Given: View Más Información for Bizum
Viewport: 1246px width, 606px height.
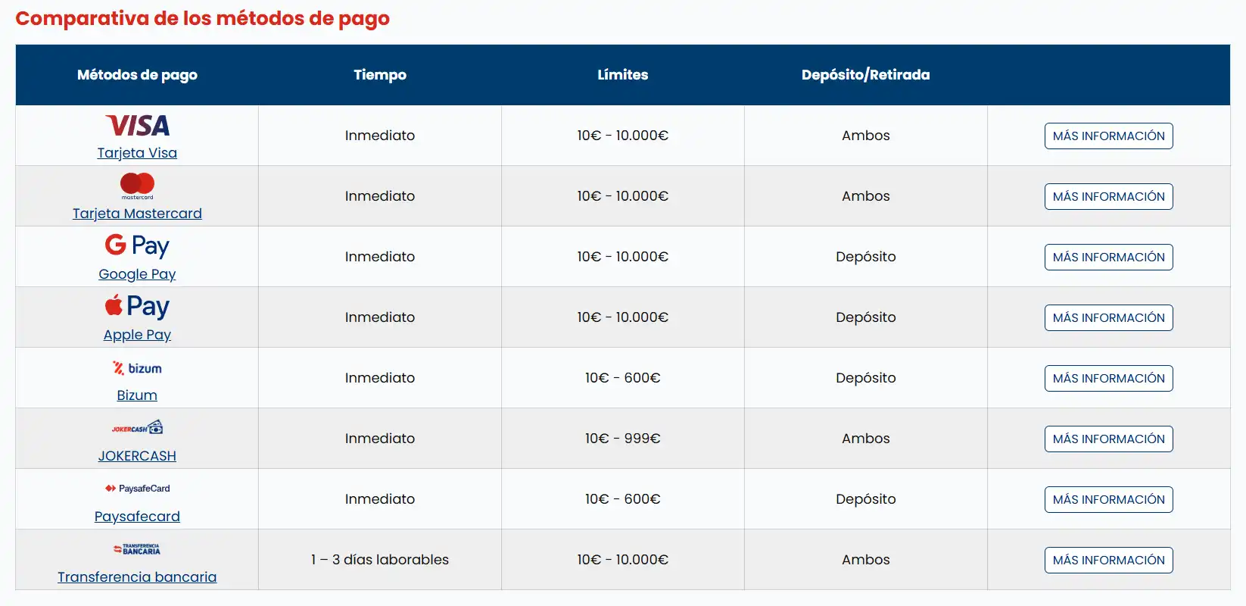Looking at the screenshot, I should click(1109, 379).
